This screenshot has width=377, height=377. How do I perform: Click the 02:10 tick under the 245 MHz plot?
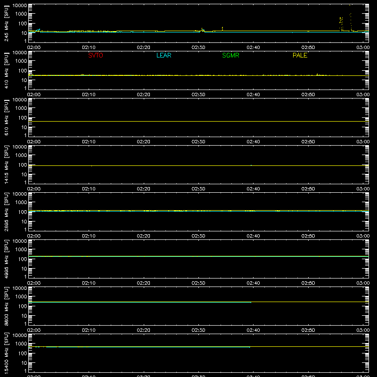[x=89, y=48]
